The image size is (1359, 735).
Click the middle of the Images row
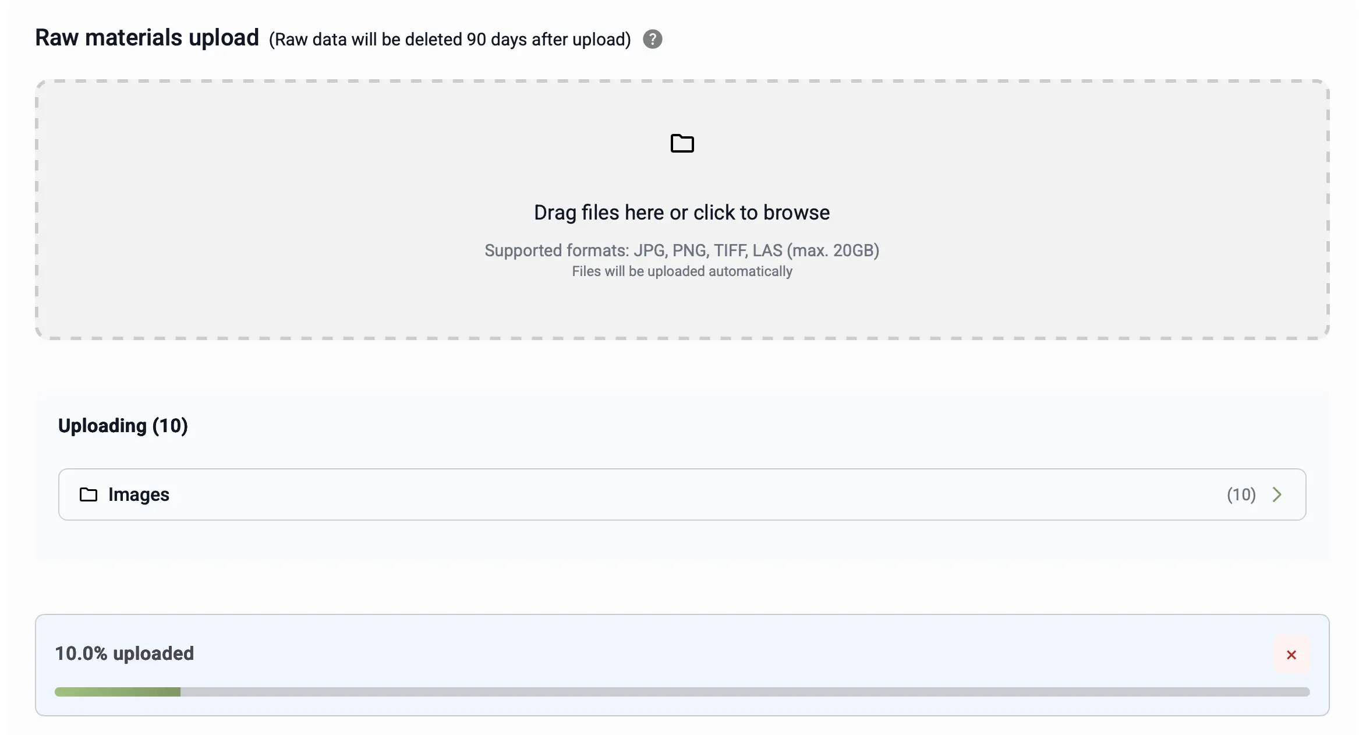tap(682, 494)
